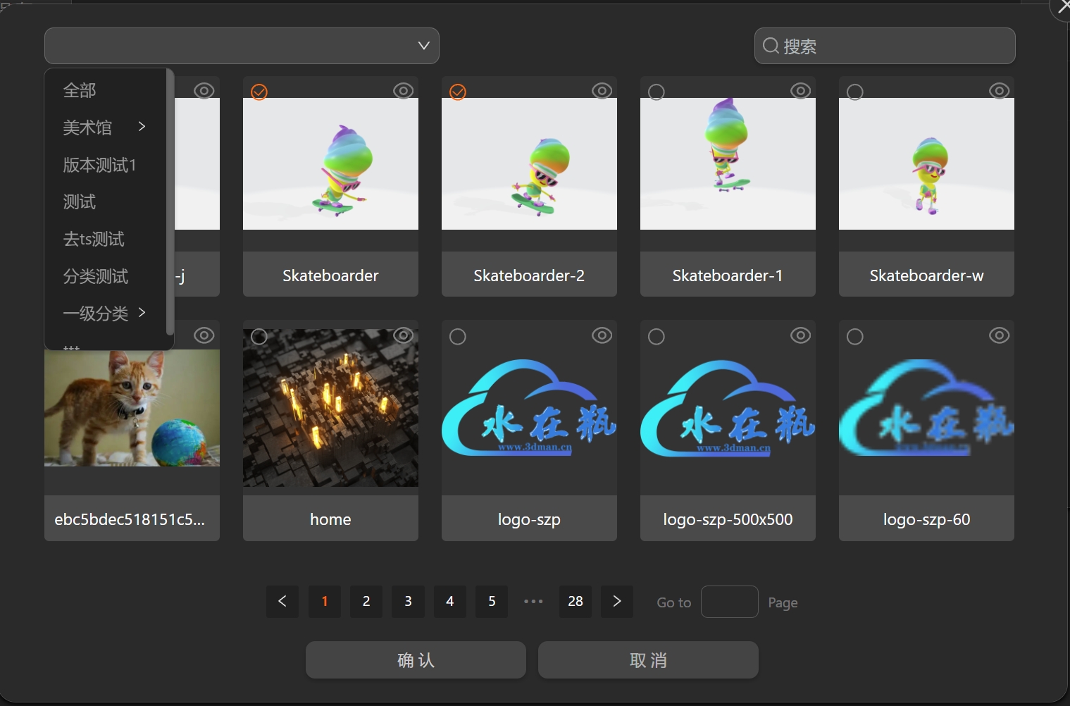Open the Skateboarder-1 thumbnail

pos(728,163)
